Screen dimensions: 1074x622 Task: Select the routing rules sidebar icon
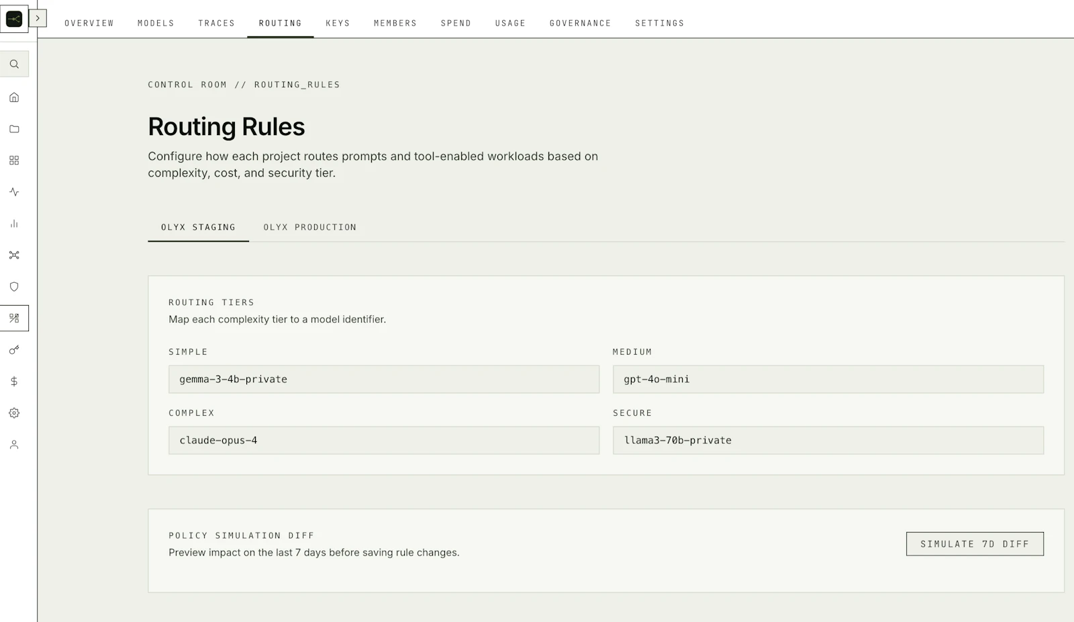[14, 318]
